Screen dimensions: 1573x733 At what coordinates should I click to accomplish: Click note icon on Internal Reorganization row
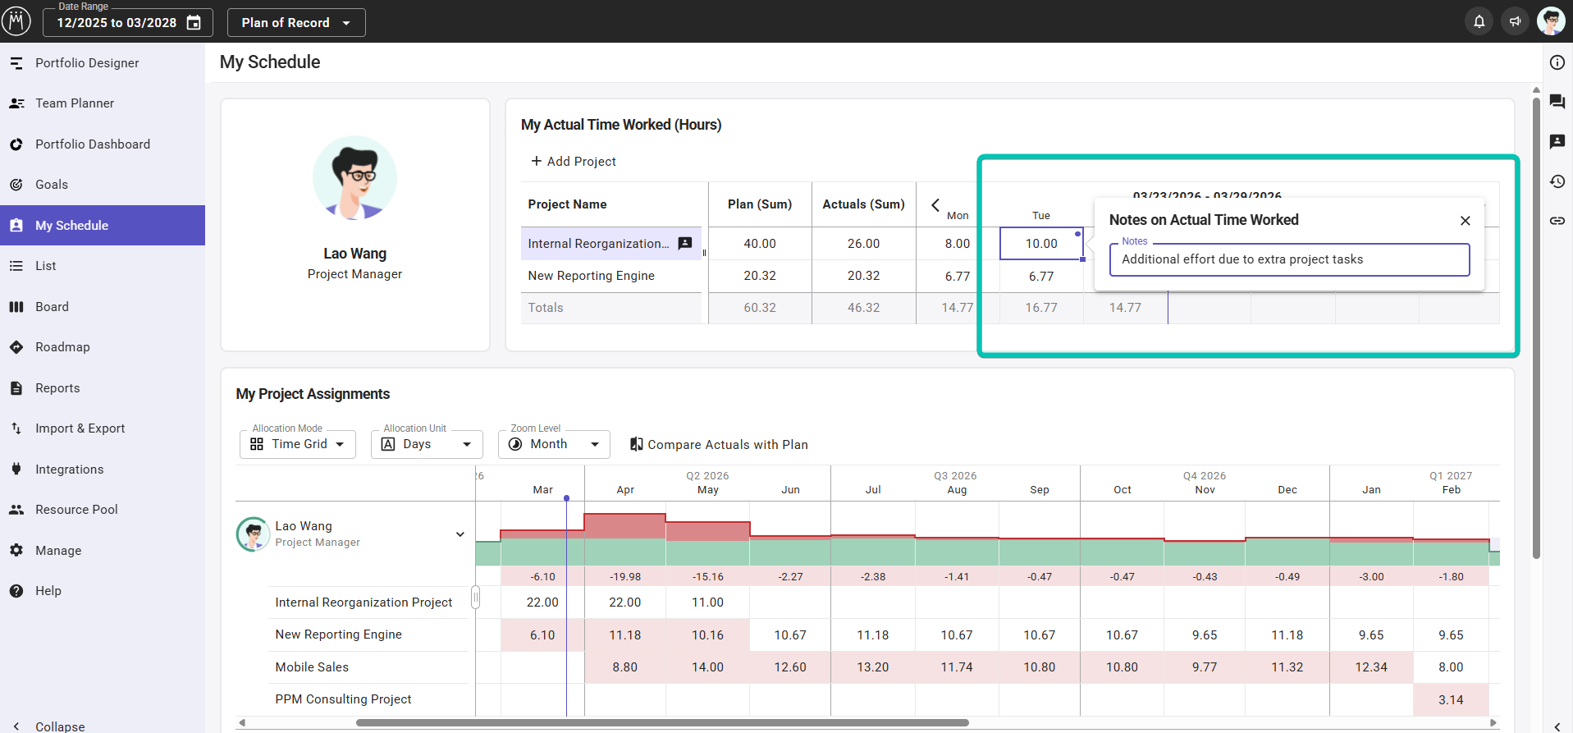tap(685, 243)
